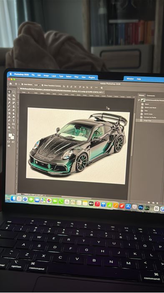Open the Edit menu
Viewport: 164px width, 293px height.
click(x=39, y=75)
